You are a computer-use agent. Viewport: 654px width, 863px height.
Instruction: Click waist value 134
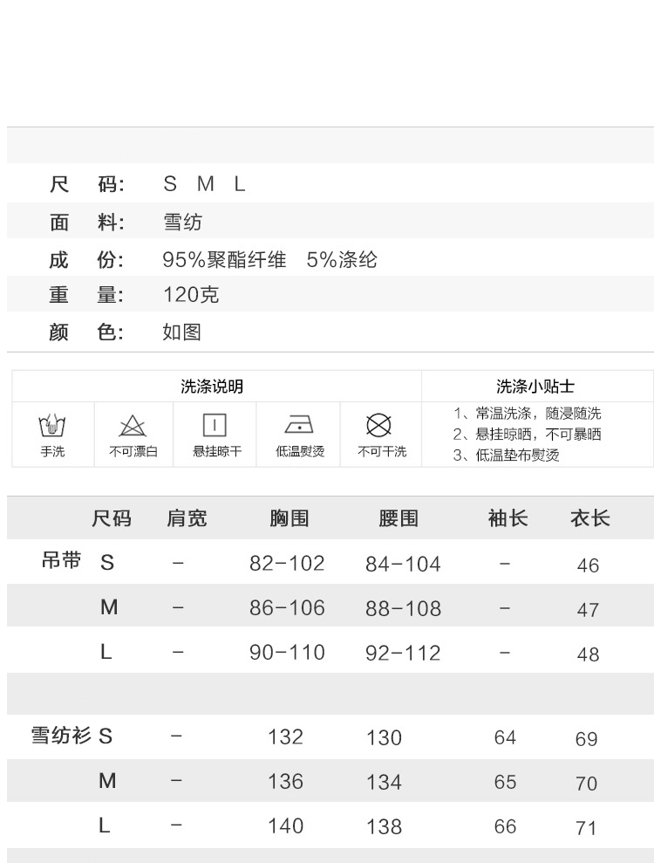point(384,783)
